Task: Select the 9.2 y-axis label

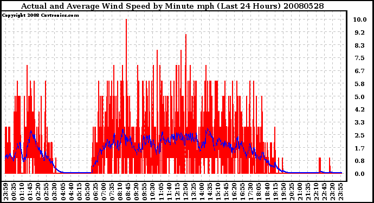Action: pos(360,32)
